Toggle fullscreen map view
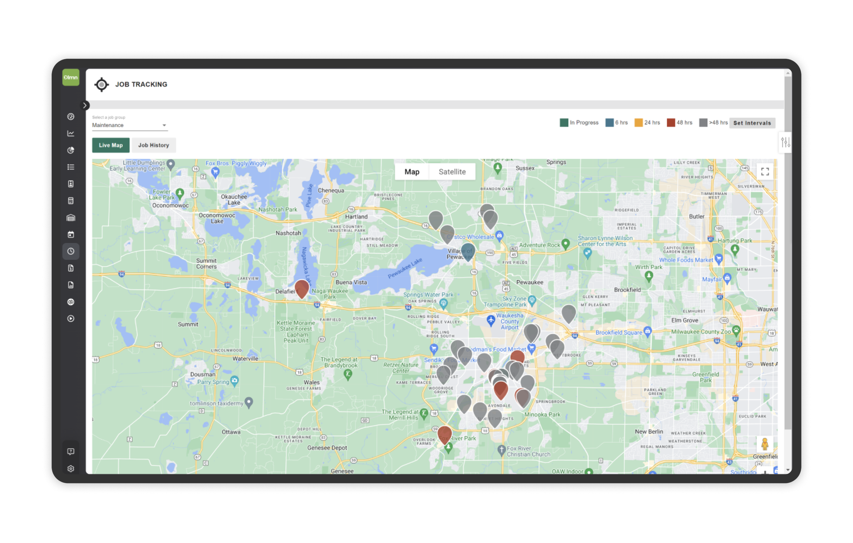Image resolution: width=853 pixels, height=543 pixels. (x=765, y=172)
